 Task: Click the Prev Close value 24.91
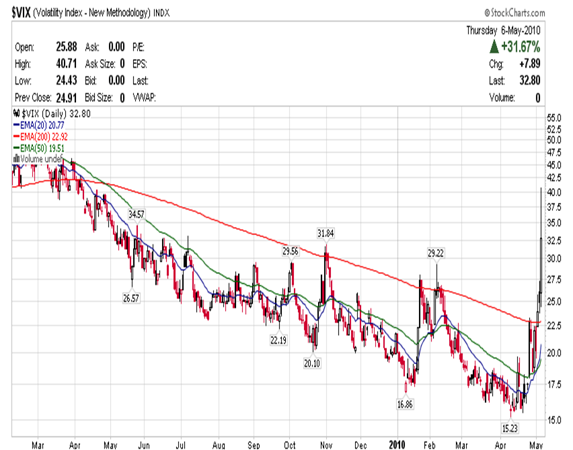coord(67,98)
